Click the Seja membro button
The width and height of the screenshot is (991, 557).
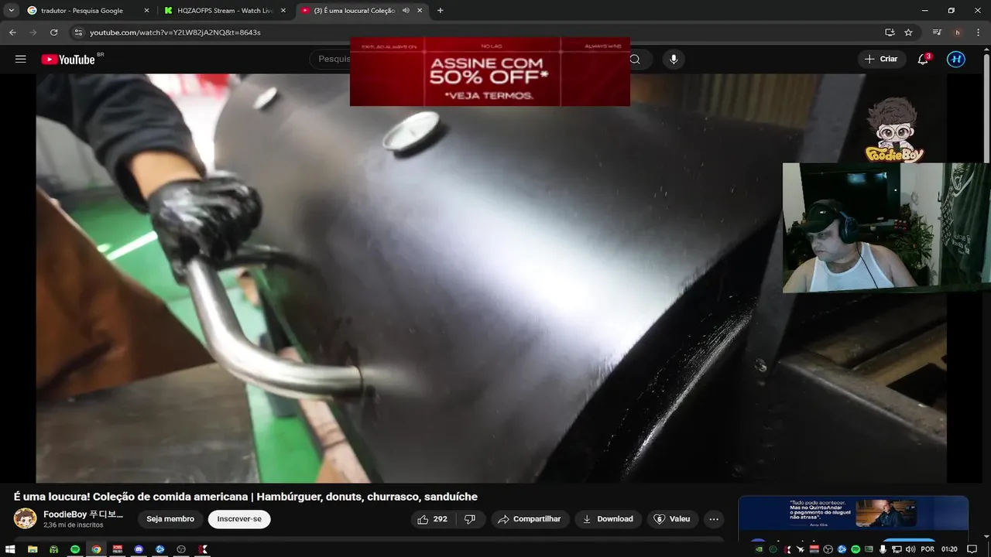(170, 519)
